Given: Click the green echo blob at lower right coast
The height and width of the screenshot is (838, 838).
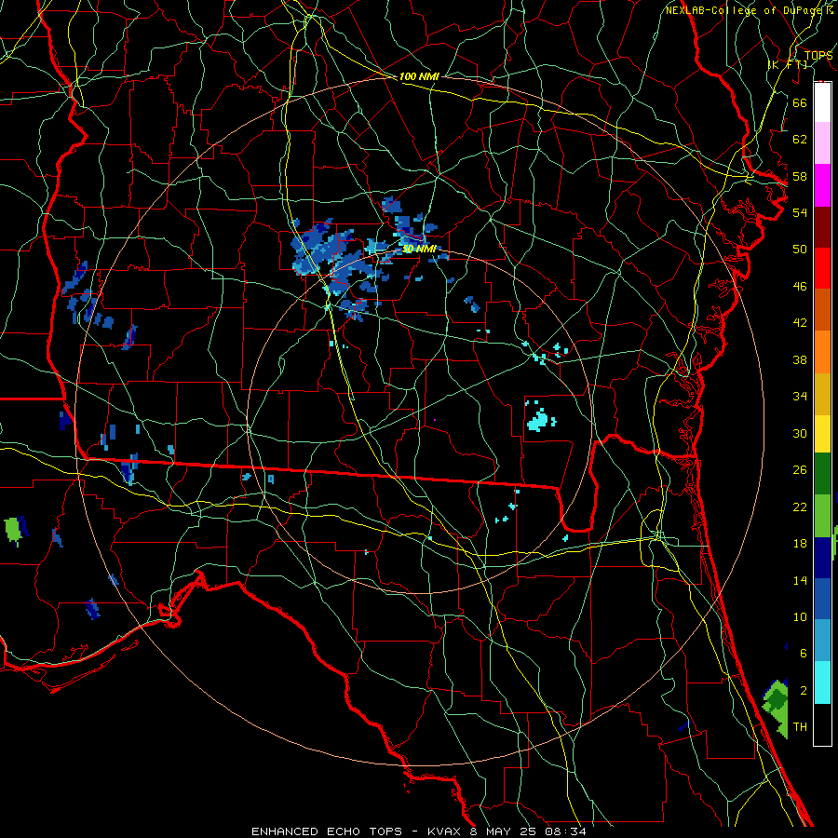Looking at the screenshot, I should [x=776, y=709].
